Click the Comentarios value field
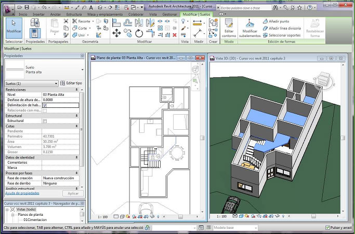Screen dimensions: 355x234 click(x=60, y=163)
